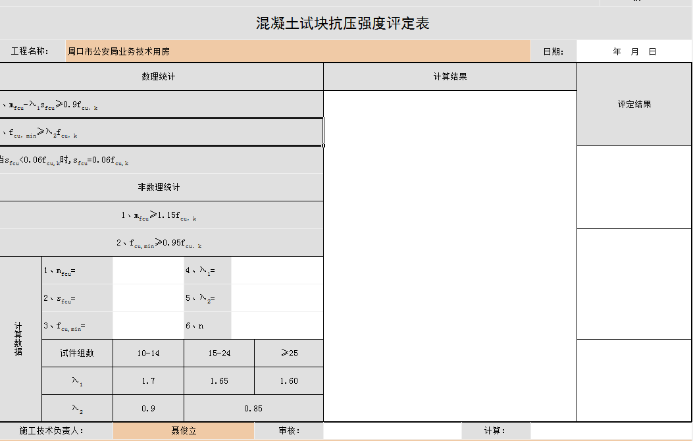Select the merged cell containing 0.85
The image size is (693, 441).
[253, 409]
